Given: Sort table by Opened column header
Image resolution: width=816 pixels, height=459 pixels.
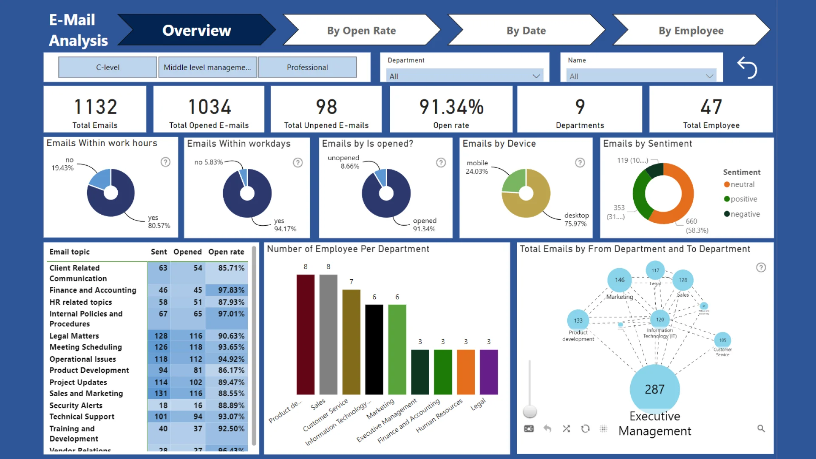Looking at the screenshot, I should pos(187,252).
